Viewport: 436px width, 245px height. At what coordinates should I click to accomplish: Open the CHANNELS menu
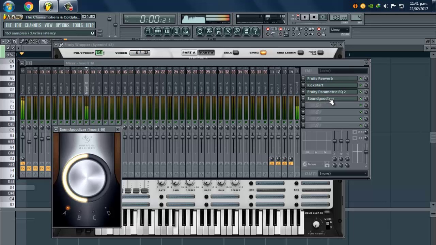tap(33, 25)
